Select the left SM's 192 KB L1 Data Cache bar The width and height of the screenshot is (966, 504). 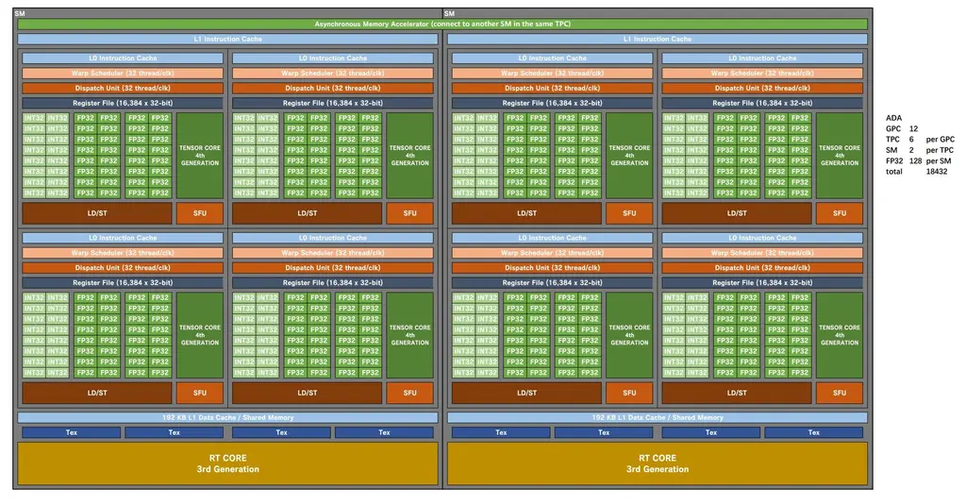229,417
